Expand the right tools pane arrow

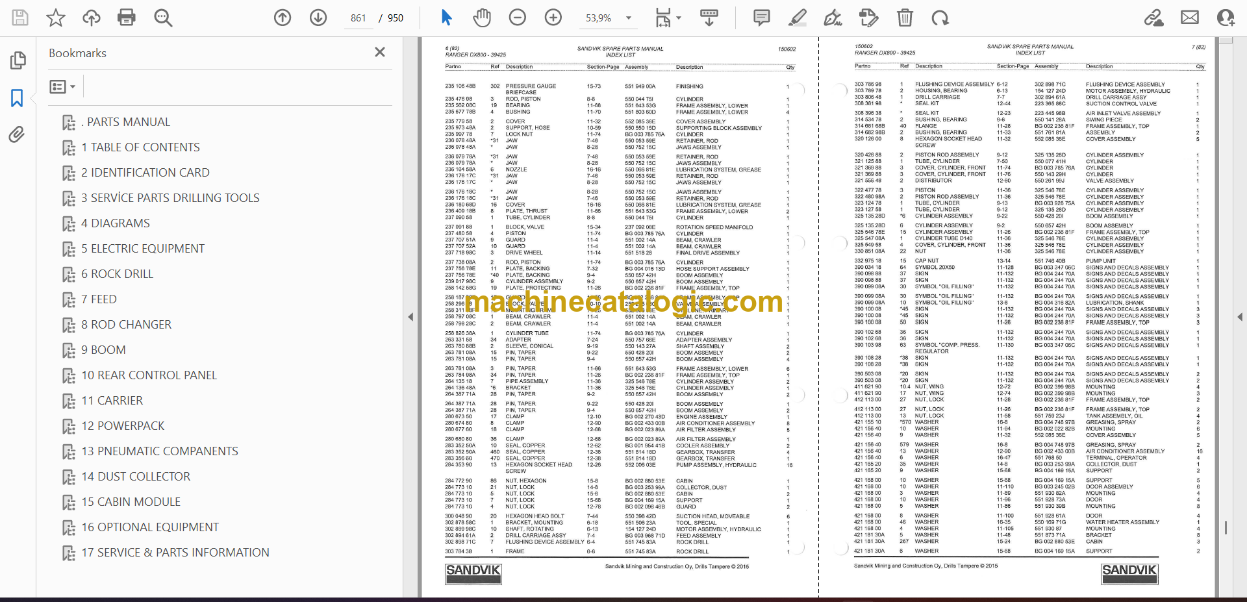point(1240,317)
